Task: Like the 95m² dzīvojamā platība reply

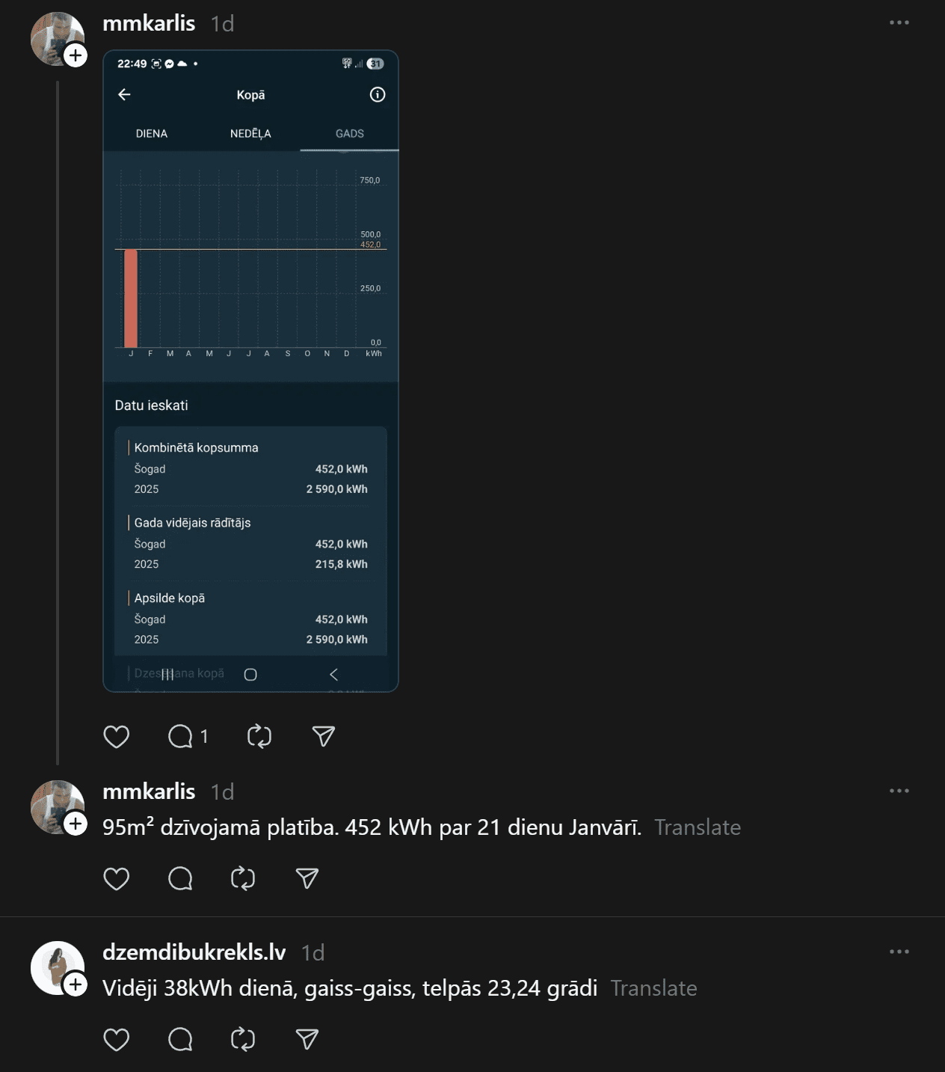Action: click(117, 878)
